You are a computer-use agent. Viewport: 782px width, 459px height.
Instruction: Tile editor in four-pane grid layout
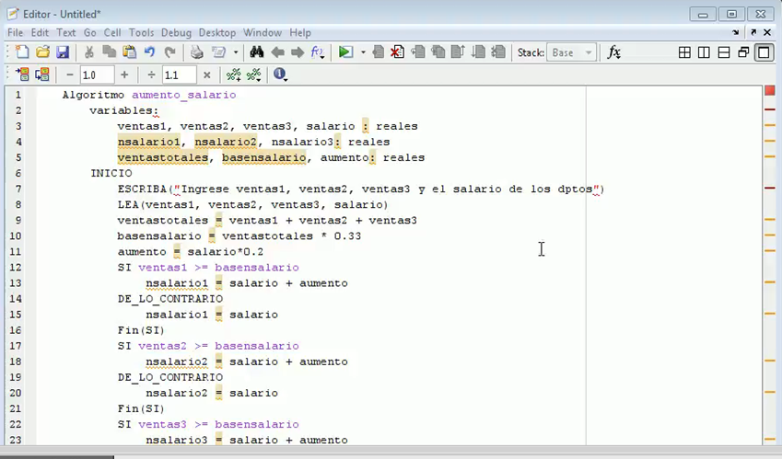click(x=684, y=52)
